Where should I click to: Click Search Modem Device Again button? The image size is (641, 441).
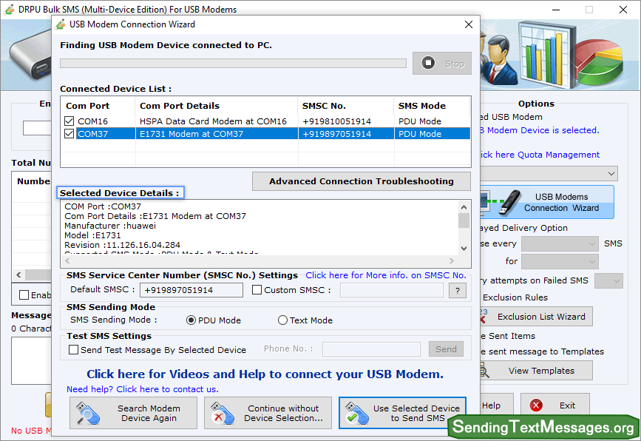tap(133, 413)
